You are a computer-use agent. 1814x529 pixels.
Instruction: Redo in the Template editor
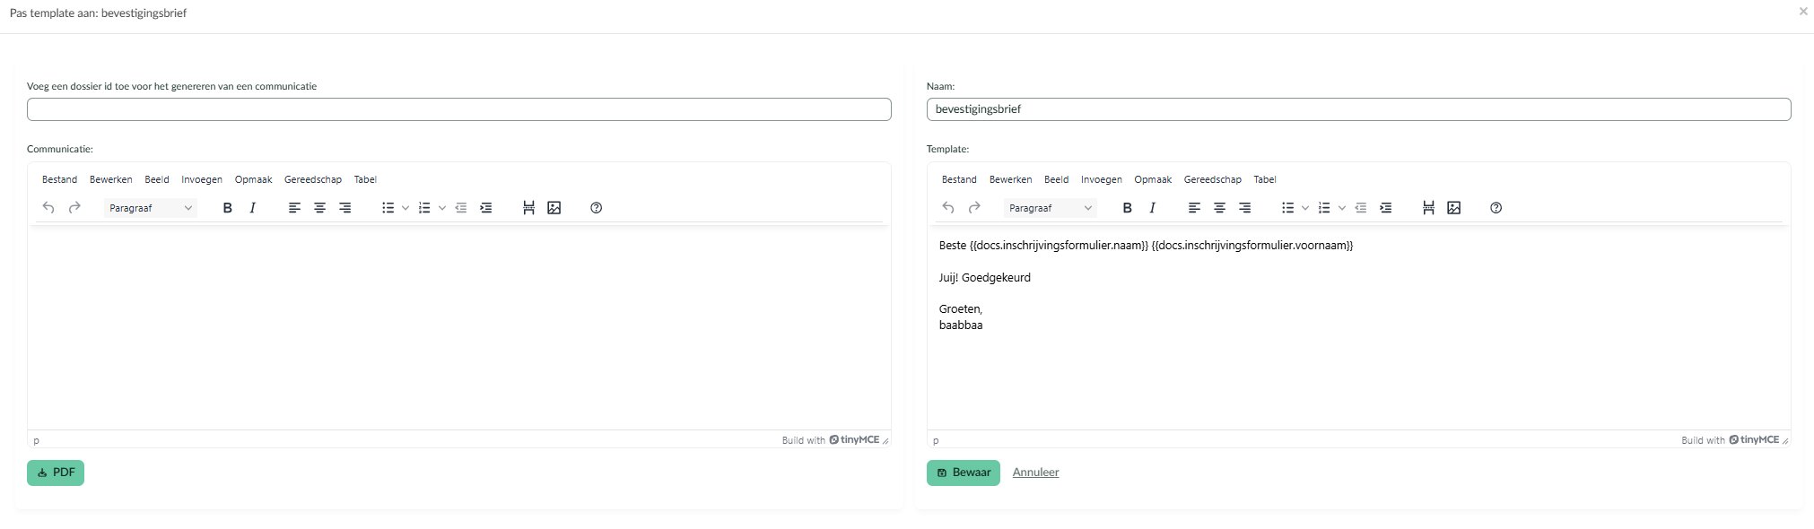tap(974, 208)
